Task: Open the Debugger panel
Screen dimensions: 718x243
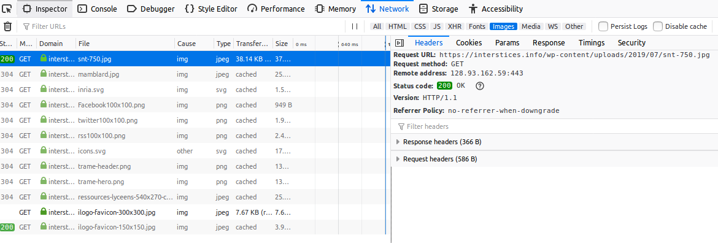Action: tap(150, 9)
